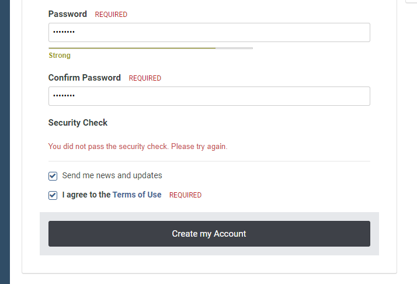Click REQUIRED tag beside Terms of Use
The height and width of the screenshot is (284, 417).
185,195
